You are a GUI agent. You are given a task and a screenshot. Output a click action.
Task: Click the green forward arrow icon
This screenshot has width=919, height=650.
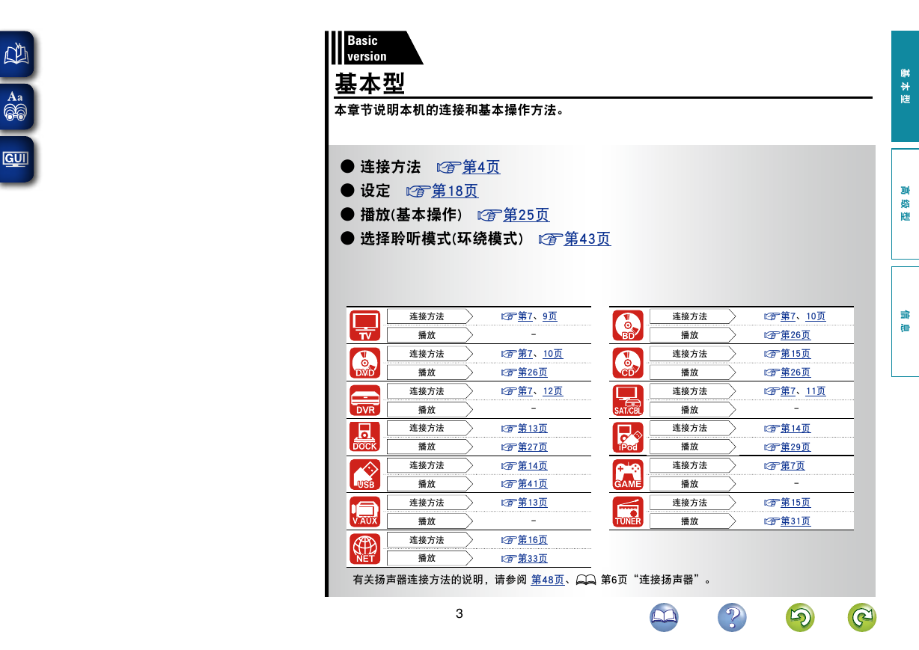(x=862, y=617)
